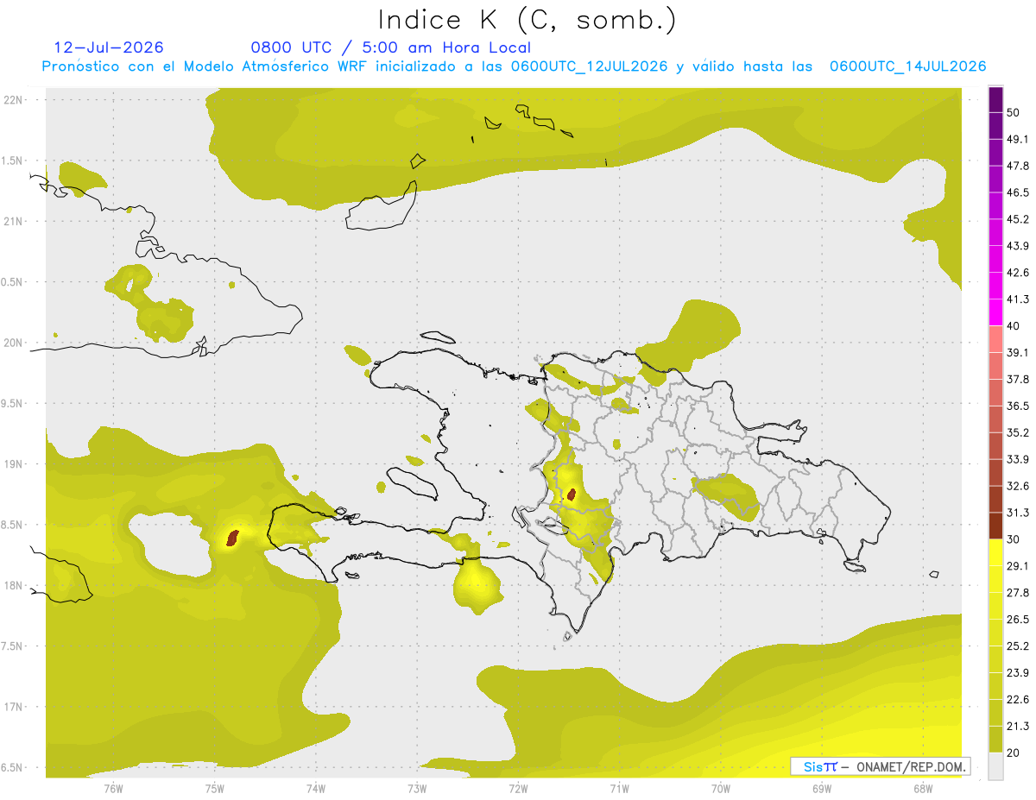Click the WRF forecast description line
The image size is (1036, 800).
(x=514, y=66)
